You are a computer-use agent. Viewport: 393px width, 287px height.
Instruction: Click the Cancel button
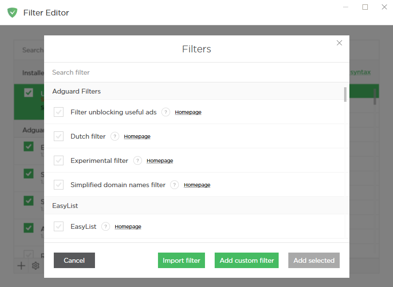coord(74,260)
